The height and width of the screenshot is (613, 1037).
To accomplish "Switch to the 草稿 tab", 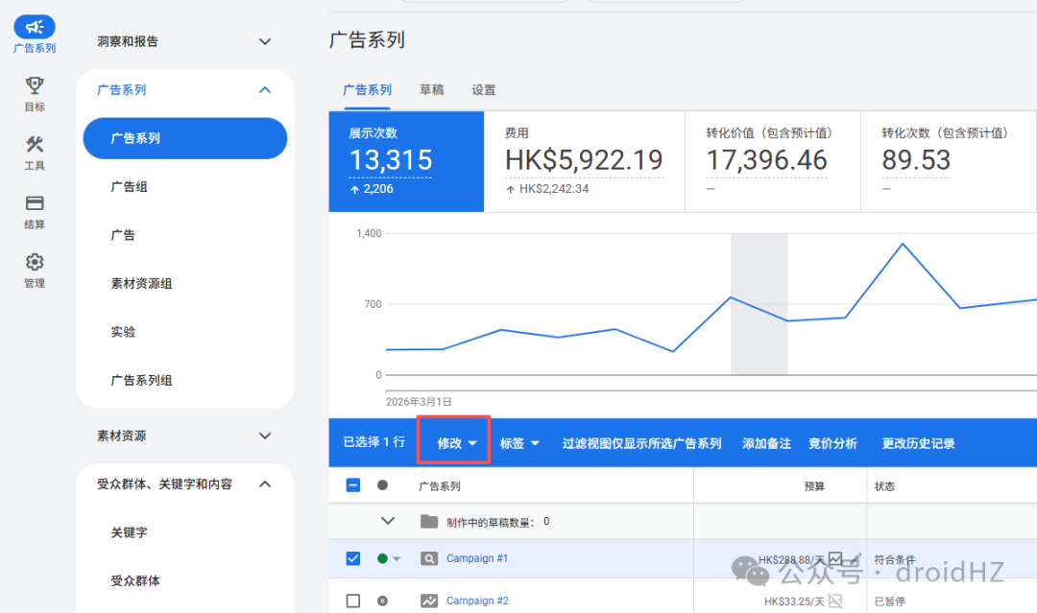I will [x=432, y=90].
